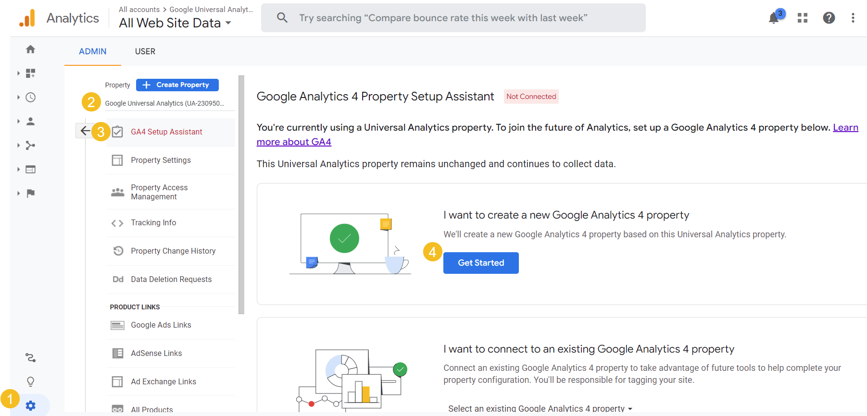Open the Discover lightbulb icon
867x416 pixels.
tap(30, 381)
